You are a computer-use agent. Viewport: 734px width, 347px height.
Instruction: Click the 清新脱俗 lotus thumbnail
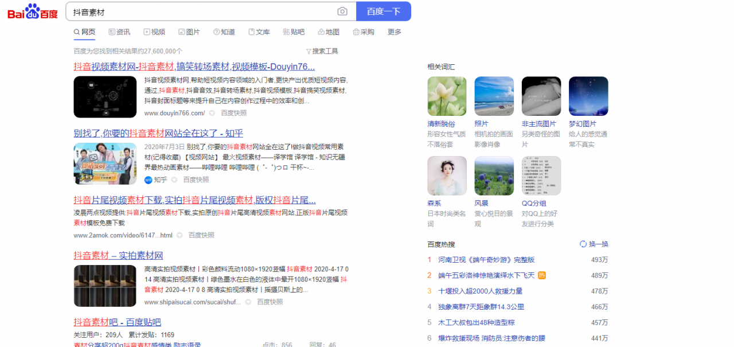coord(447,96)
